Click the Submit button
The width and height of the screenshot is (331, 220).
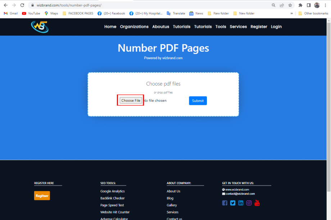click(x=198, y=101)
